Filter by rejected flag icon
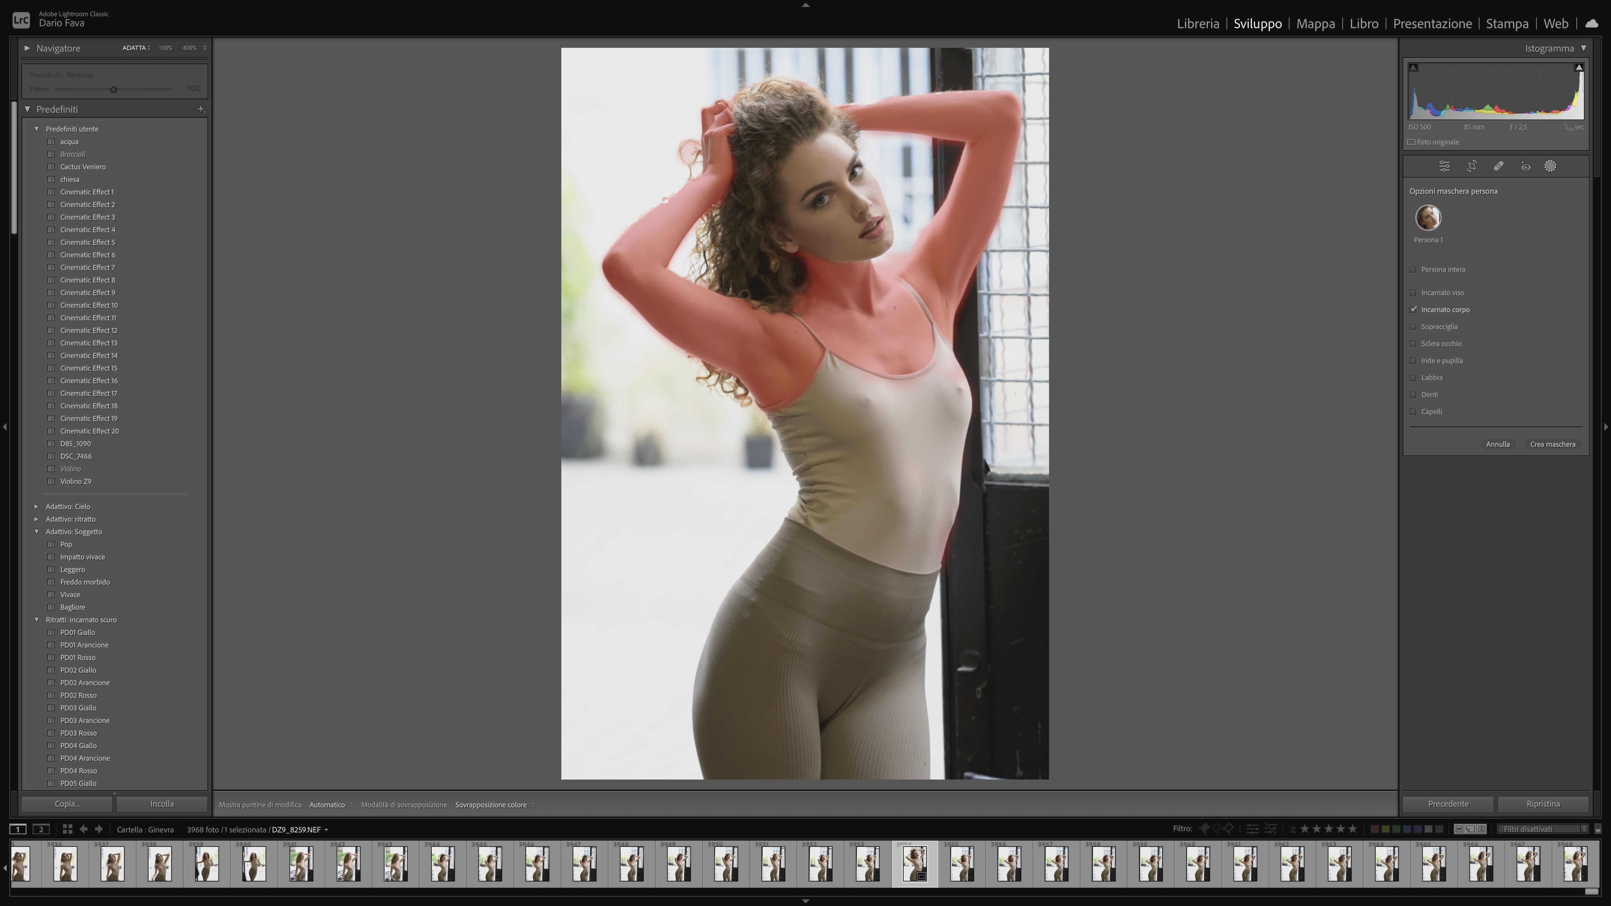Image resolution: width=1611 pixels, height=906 pixels. [1228, 829]
